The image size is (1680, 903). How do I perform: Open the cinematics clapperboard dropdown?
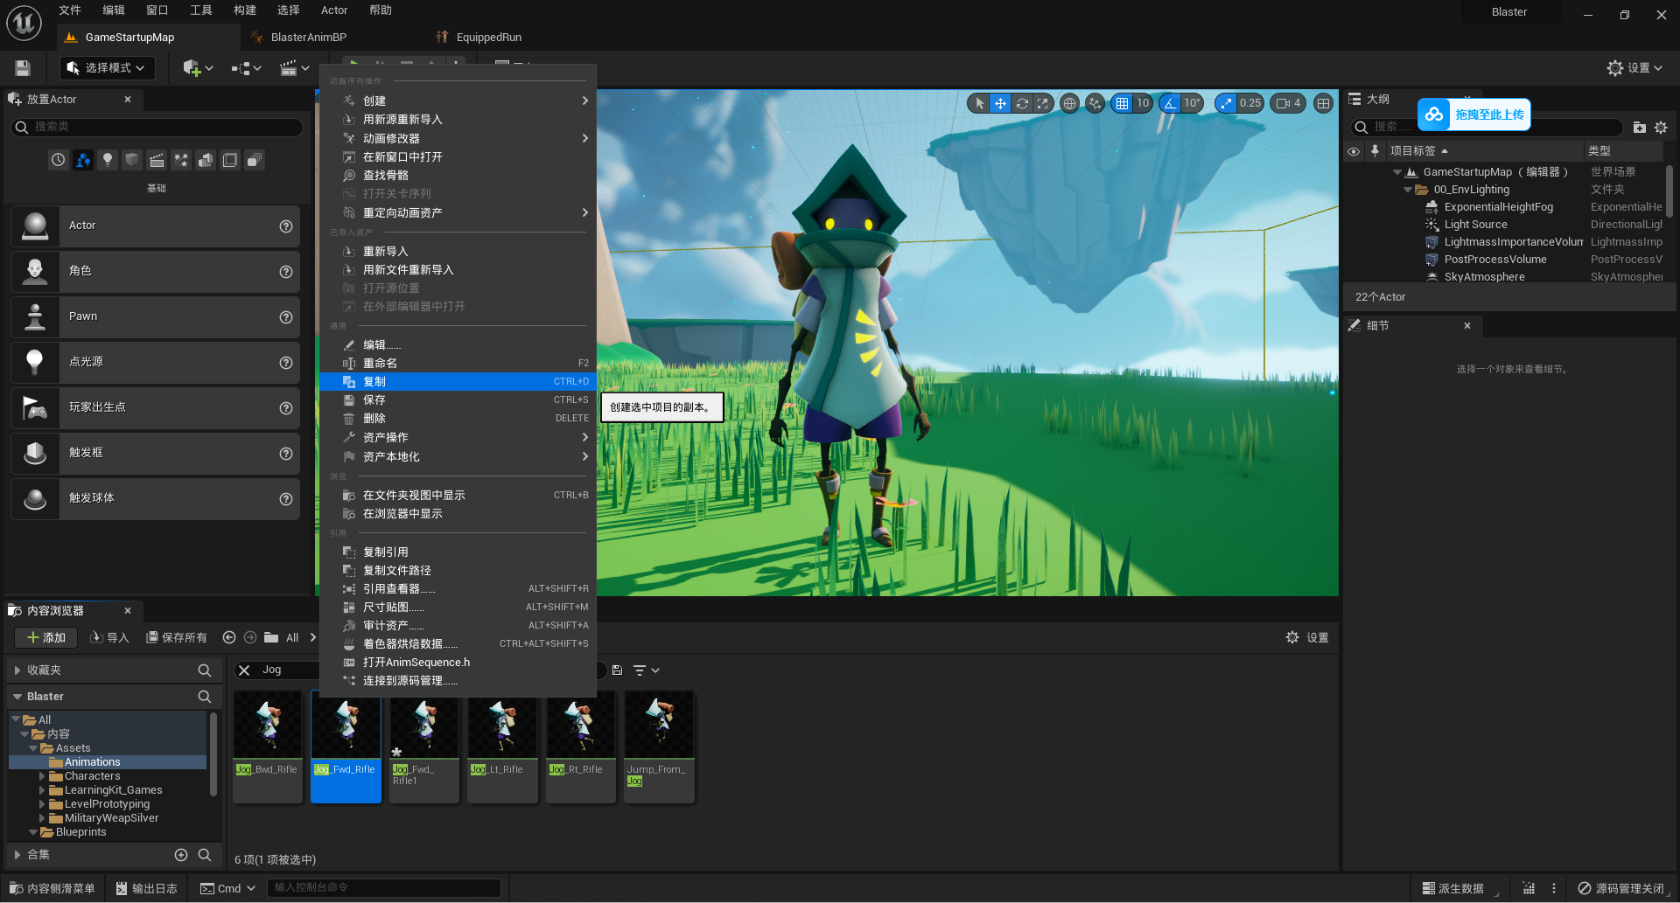[294, 68]
